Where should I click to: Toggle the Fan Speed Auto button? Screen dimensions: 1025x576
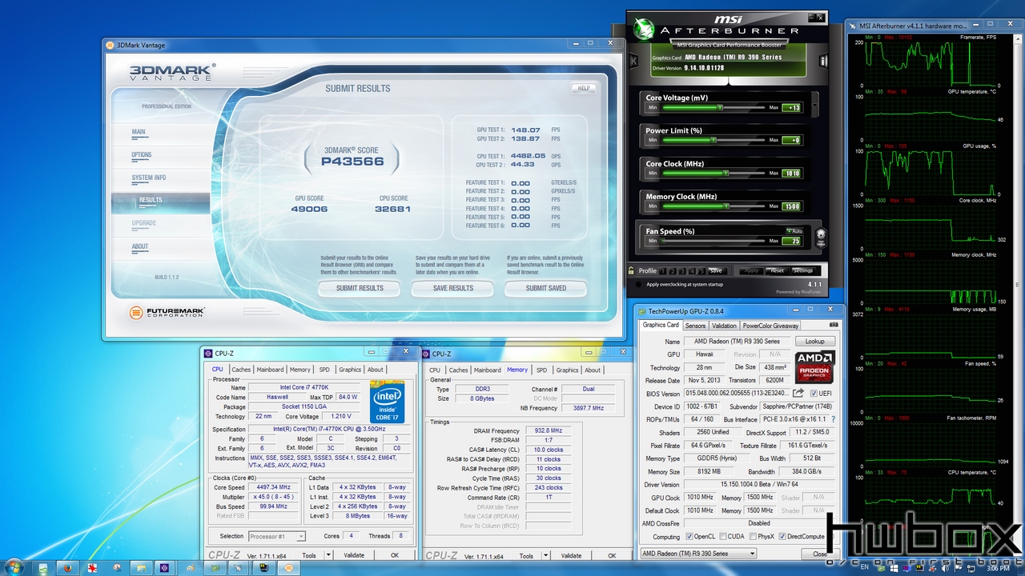point(794,231)
